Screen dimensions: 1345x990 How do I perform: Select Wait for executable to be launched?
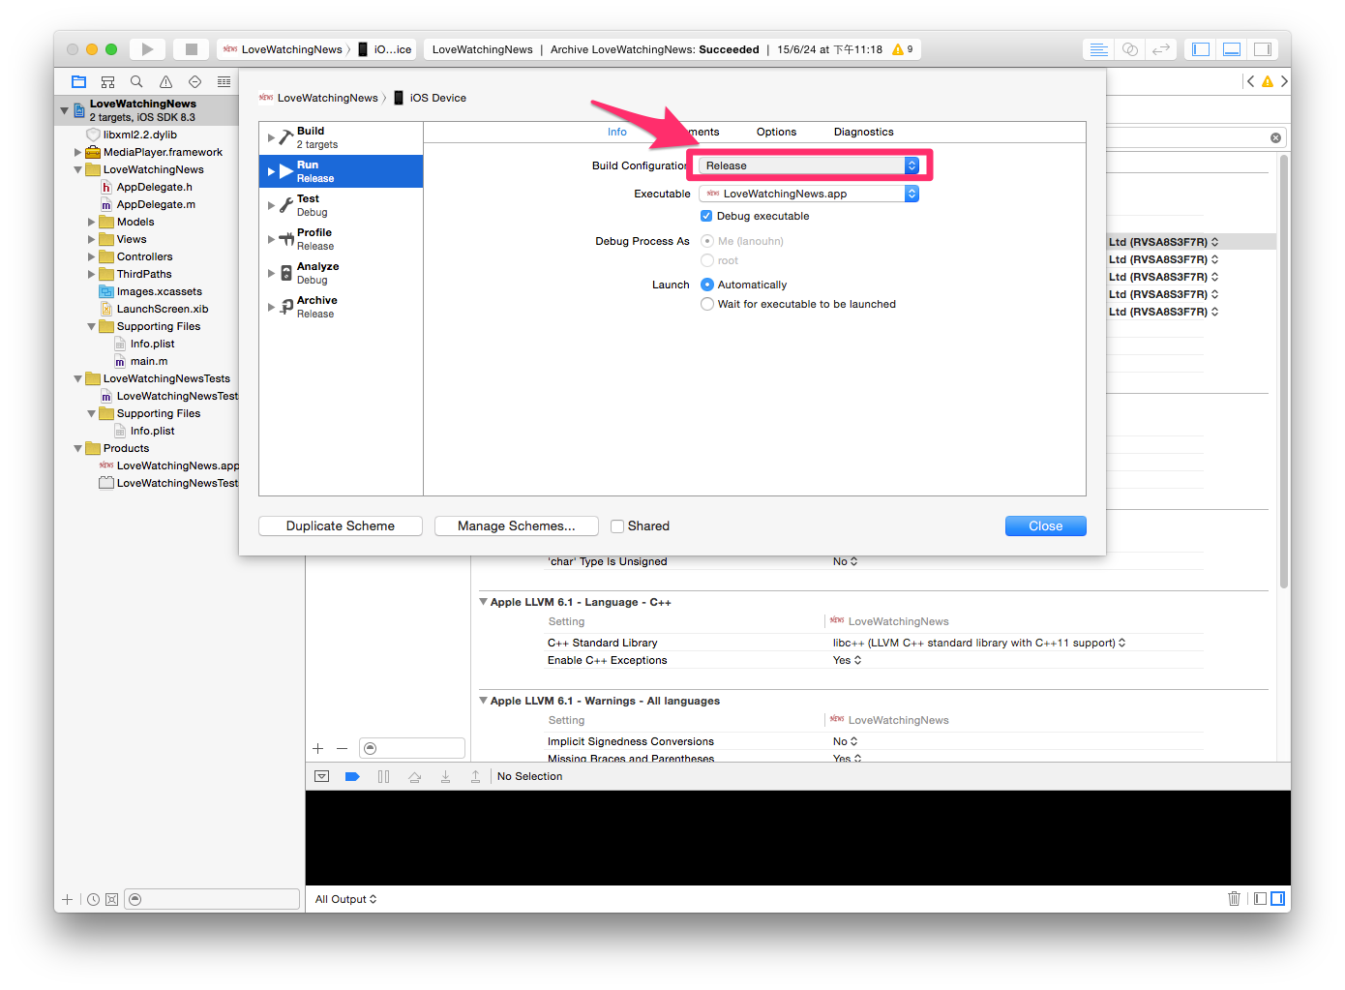[707, 304]
